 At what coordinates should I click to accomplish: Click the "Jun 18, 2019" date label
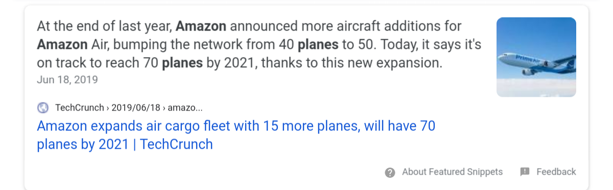pos(67,80)
